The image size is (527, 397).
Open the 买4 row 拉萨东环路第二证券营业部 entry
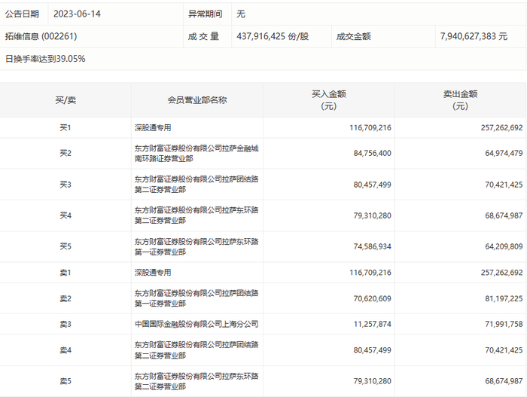[x=196, y=215]
